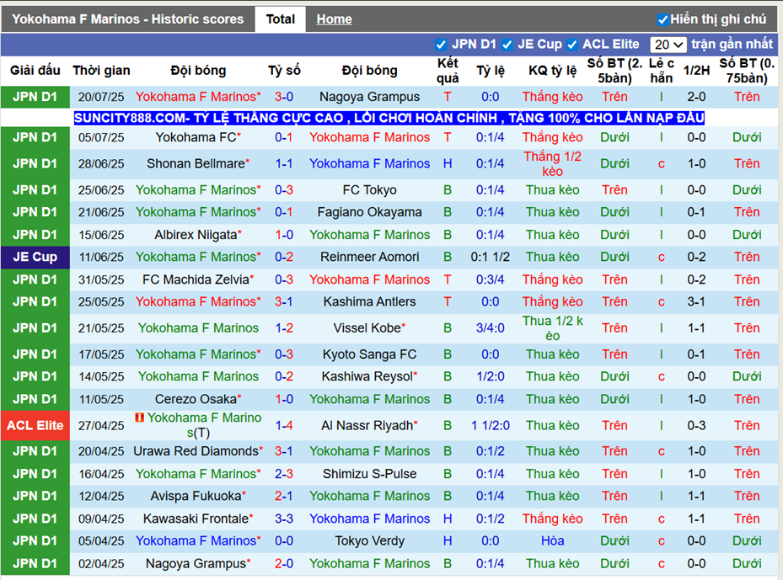This screenshot has height=580, width=783.
Task: Click the date 27/04/25
Action: coord(101,426)
